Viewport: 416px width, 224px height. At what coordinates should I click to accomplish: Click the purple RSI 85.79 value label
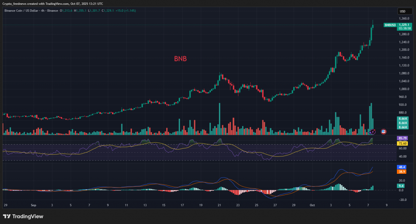[402, 139]
